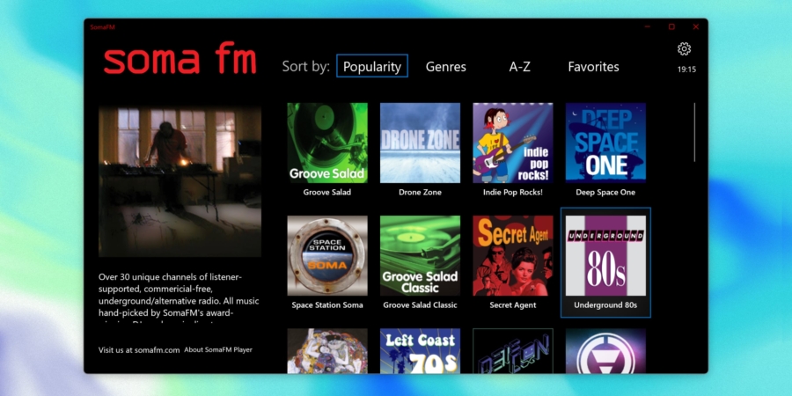Choose the Left Coast 70s tile
The width and height of the screenshot is (792, 396).
tap(420, 351)
